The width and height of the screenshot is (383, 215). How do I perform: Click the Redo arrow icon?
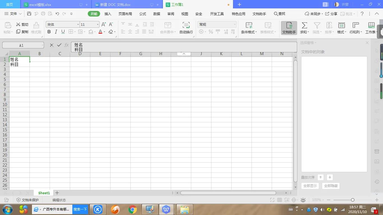[x=64, y=14]
